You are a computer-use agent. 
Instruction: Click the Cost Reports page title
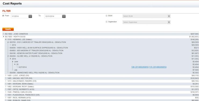tap(12, 4)
